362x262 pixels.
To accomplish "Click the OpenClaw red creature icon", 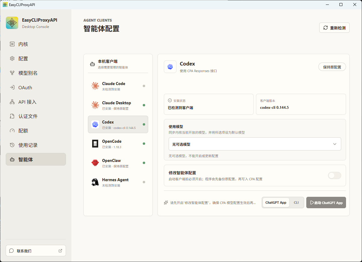I will 95,163.
